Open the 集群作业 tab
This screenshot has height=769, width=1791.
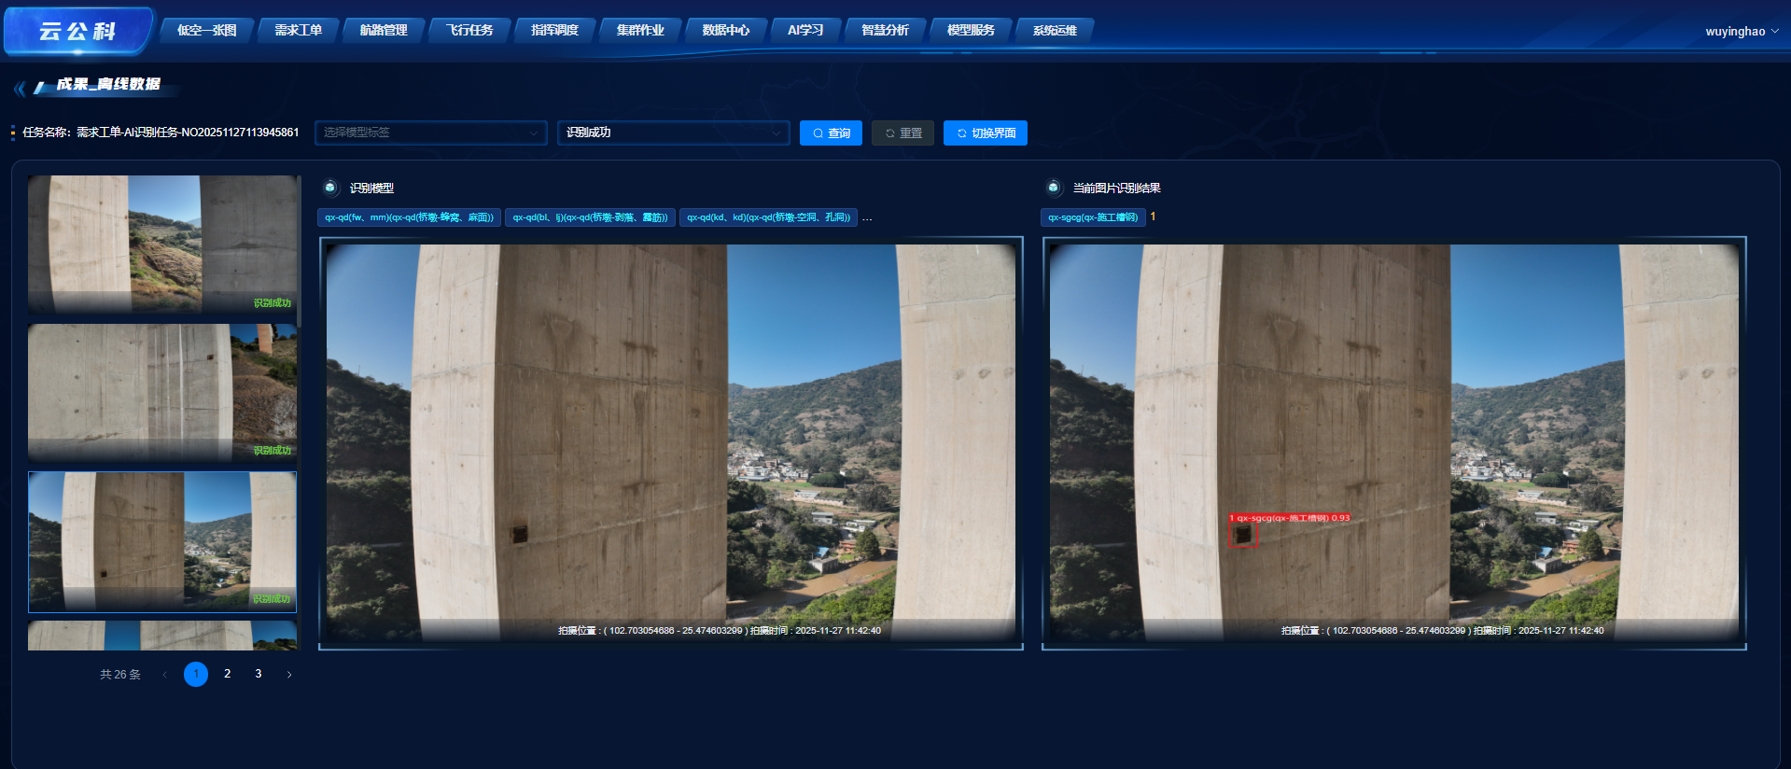640,30
